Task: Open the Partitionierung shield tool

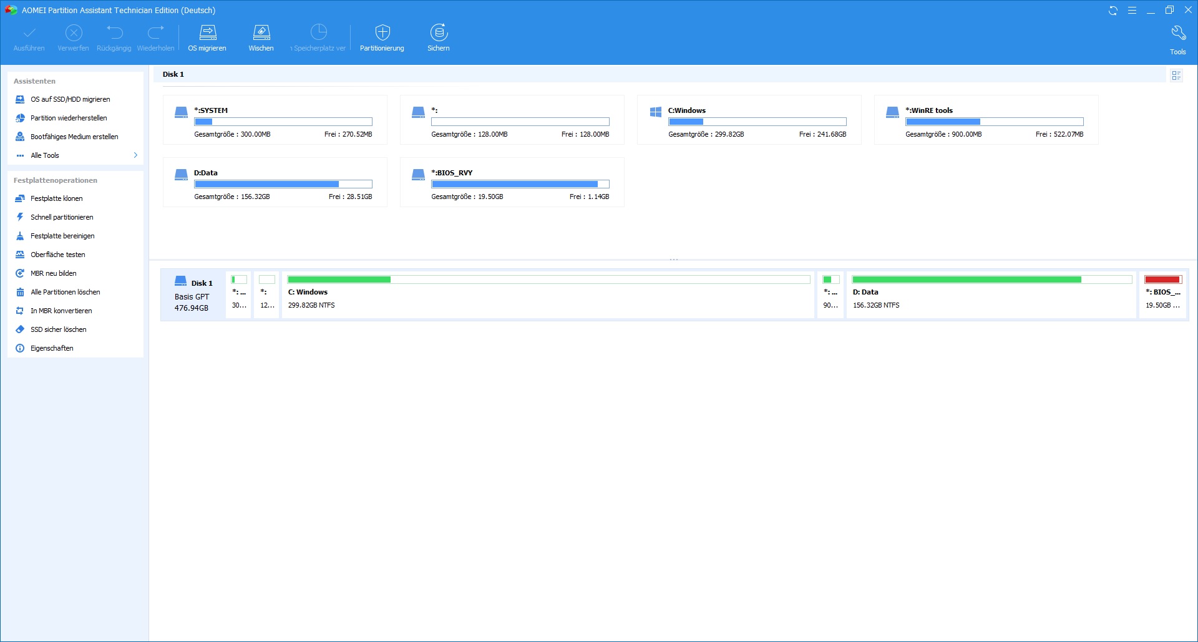Action: pos(382,38)
